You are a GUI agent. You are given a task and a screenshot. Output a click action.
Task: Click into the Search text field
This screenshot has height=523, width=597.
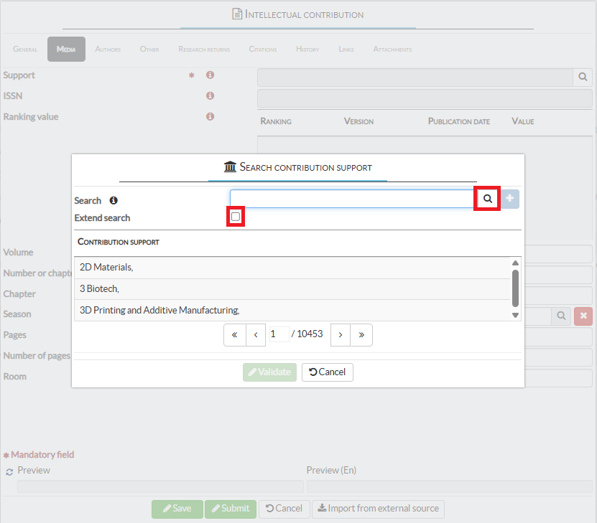click(352, 199)
